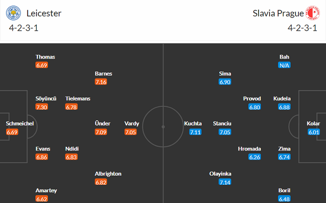Viewport: 326px width, 203px height.
Task: Click Bah's N/A rating badge
Action: 284,65
